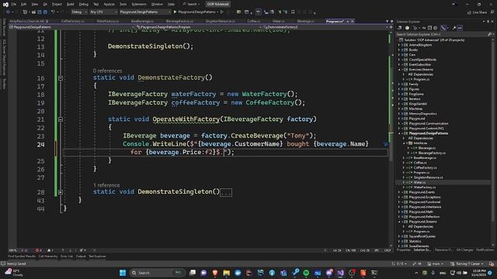497x279 pixels.
Task: Expand Books project node
Action: click(x=399, y=50)
